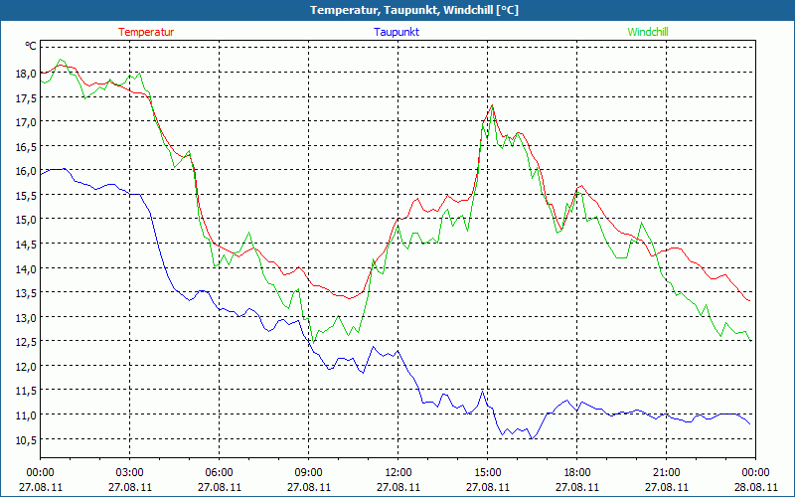
Task: Click the "16,0" y-axis value
Action: coord(26,171)
